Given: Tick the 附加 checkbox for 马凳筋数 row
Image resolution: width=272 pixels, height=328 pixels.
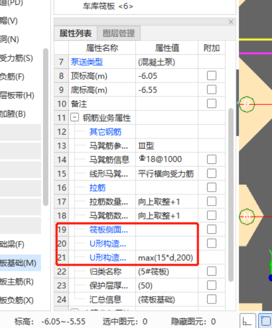Looking at the screenshot, I should pyautogui.click(x=211, y=216).
